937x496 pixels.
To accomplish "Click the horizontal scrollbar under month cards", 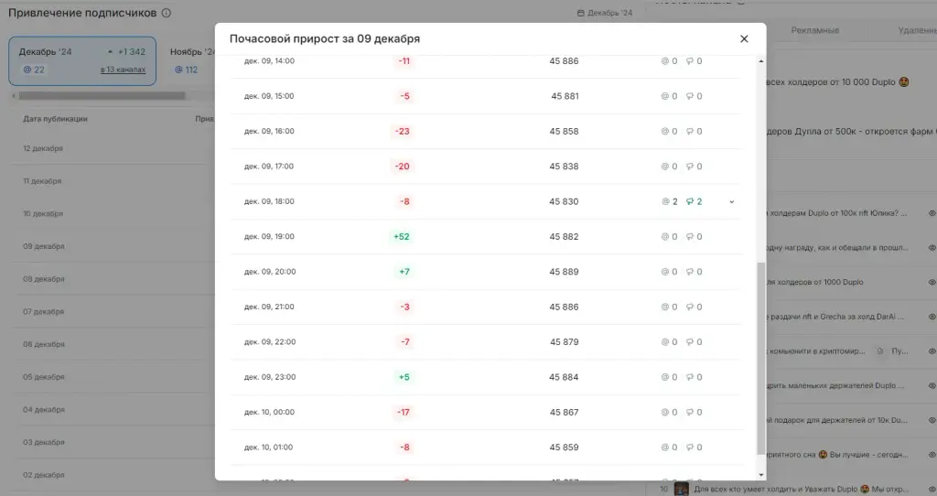I will [x=102, y=95].
